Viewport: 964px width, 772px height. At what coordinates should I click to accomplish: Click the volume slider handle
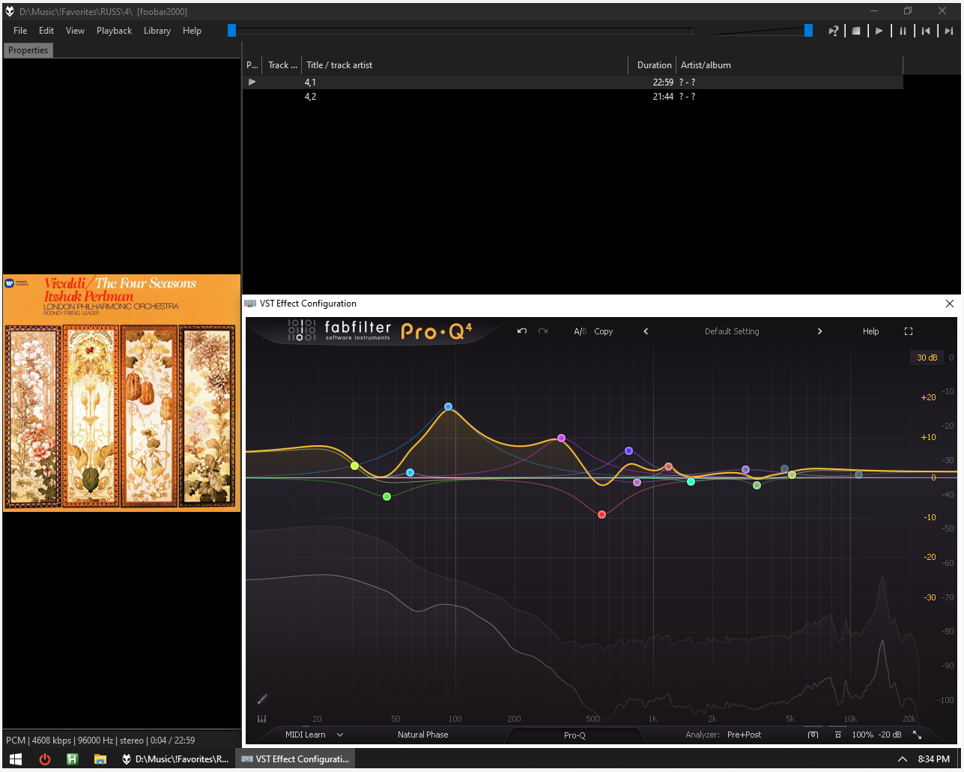tap(808, 30)
